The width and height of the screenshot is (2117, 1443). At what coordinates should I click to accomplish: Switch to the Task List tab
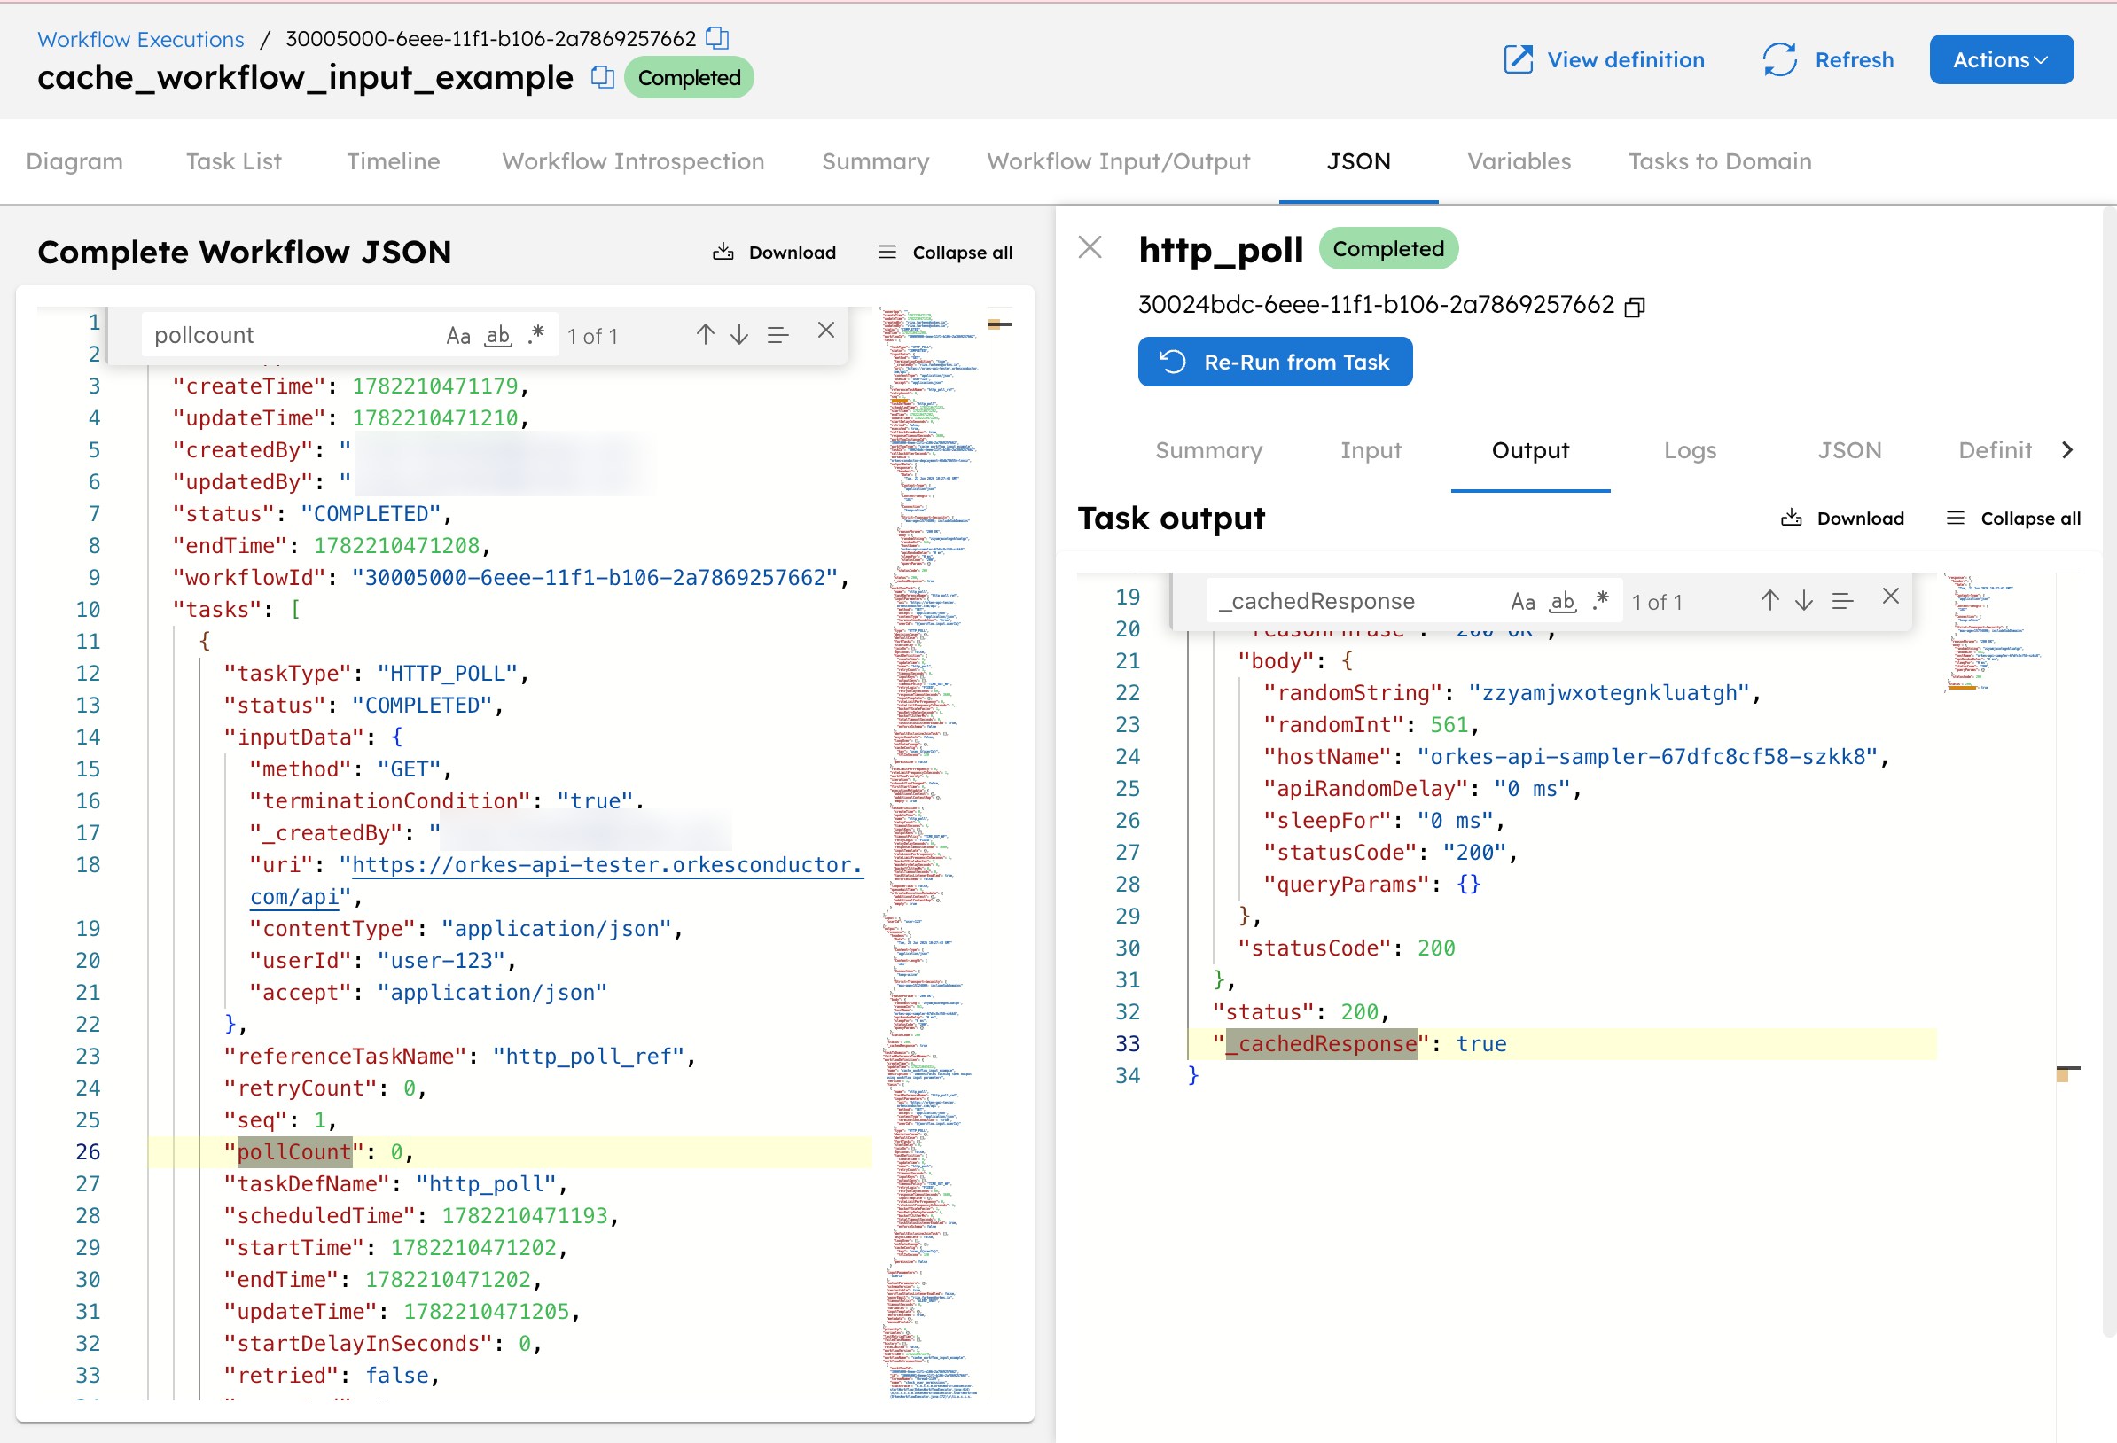click(x=234, y=161)
